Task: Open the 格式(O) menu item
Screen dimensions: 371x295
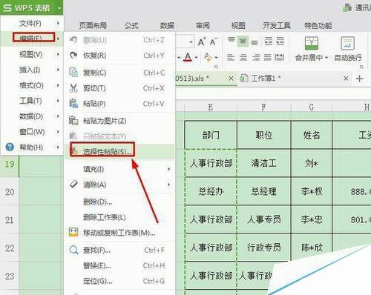Action: (x=32, y=85)
